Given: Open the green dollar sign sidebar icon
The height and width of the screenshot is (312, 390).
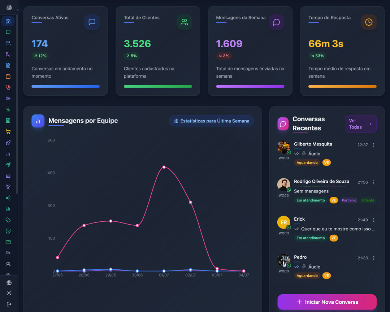Looking at the screenshot, I should point(8,109).
